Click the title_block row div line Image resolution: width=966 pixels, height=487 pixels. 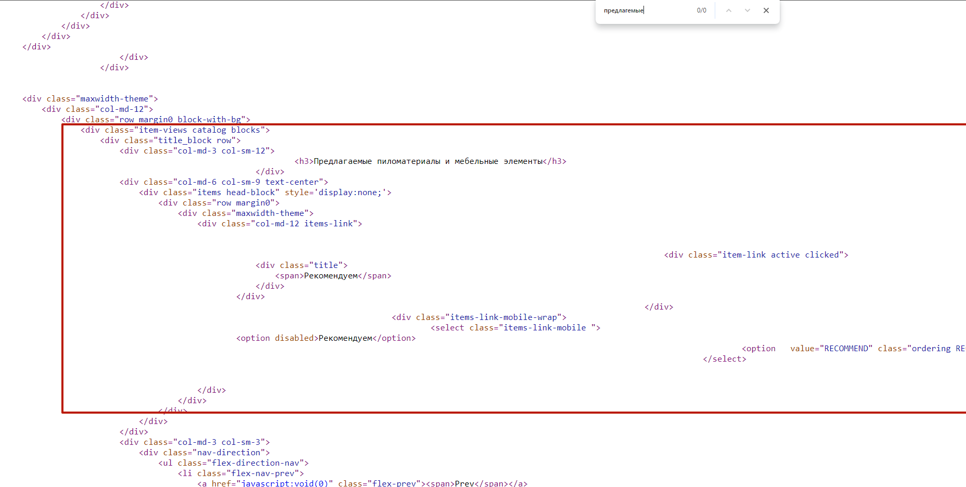[x=170, y=140]
